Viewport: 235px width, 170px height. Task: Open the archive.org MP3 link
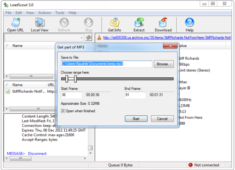click(x=167, y=38)
